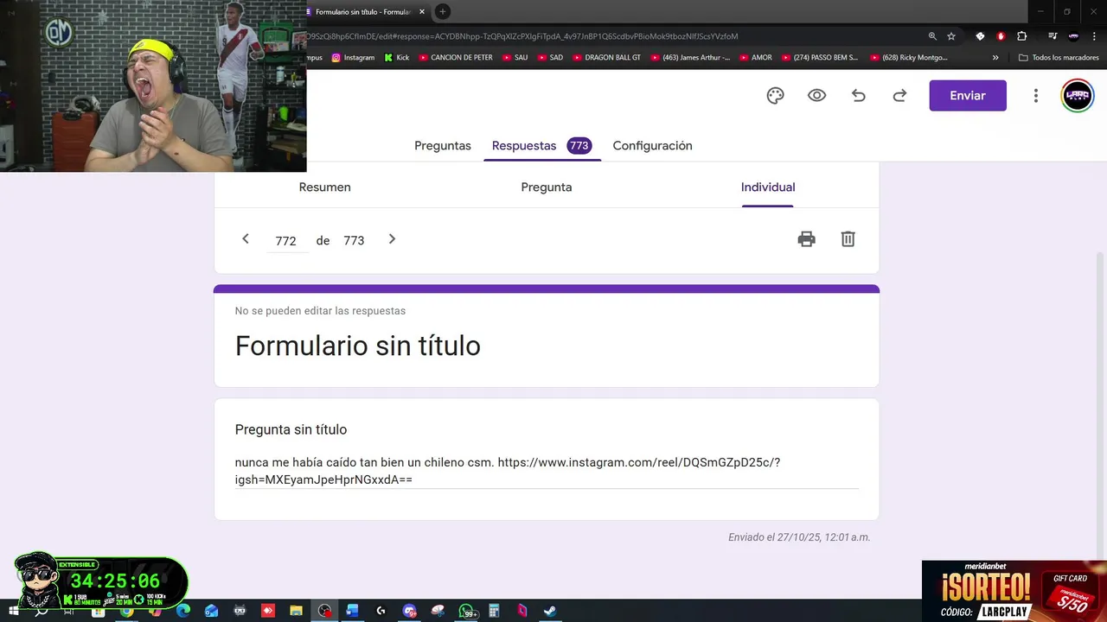This screenshot has height=622, width=1107.
Task: Open the Kick bookmark
Action: point(397,58)
